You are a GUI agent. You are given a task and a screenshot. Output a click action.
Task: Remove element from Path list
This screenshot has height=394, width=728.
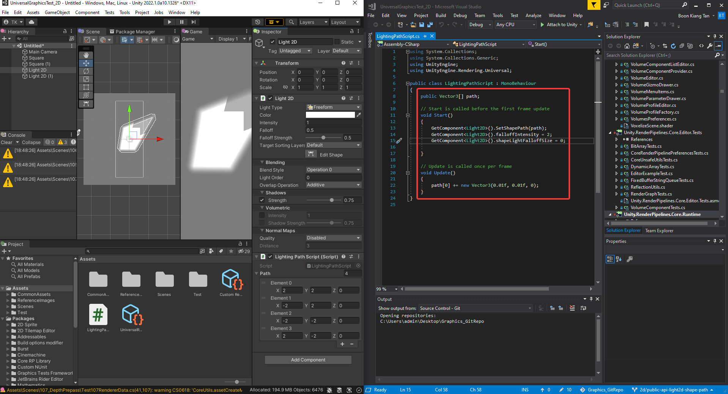click(352, 344)
